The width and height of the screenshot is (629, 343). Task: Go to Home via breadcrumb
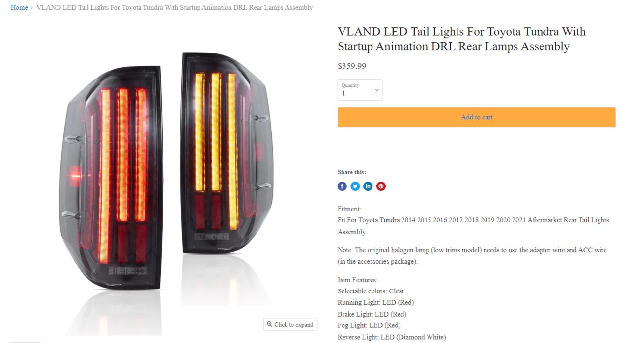(19, 8)
